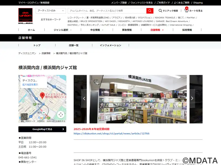The image size is (221, 165).
Task: Select 店舗一覧 sub-navigation tab
Action: click(x=73, y=45)
